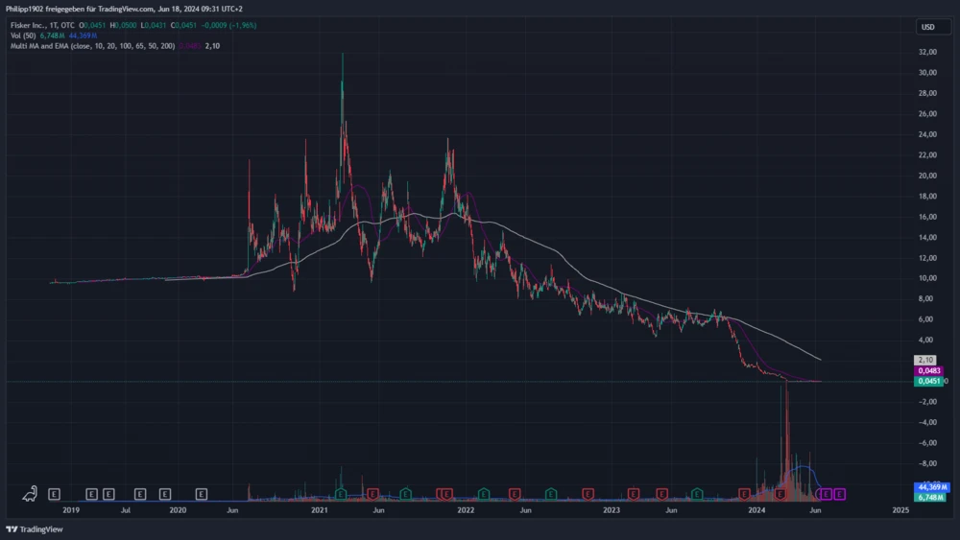Click the TradingView logo in the footer
960x540 pixels.
tap(30, 528)
